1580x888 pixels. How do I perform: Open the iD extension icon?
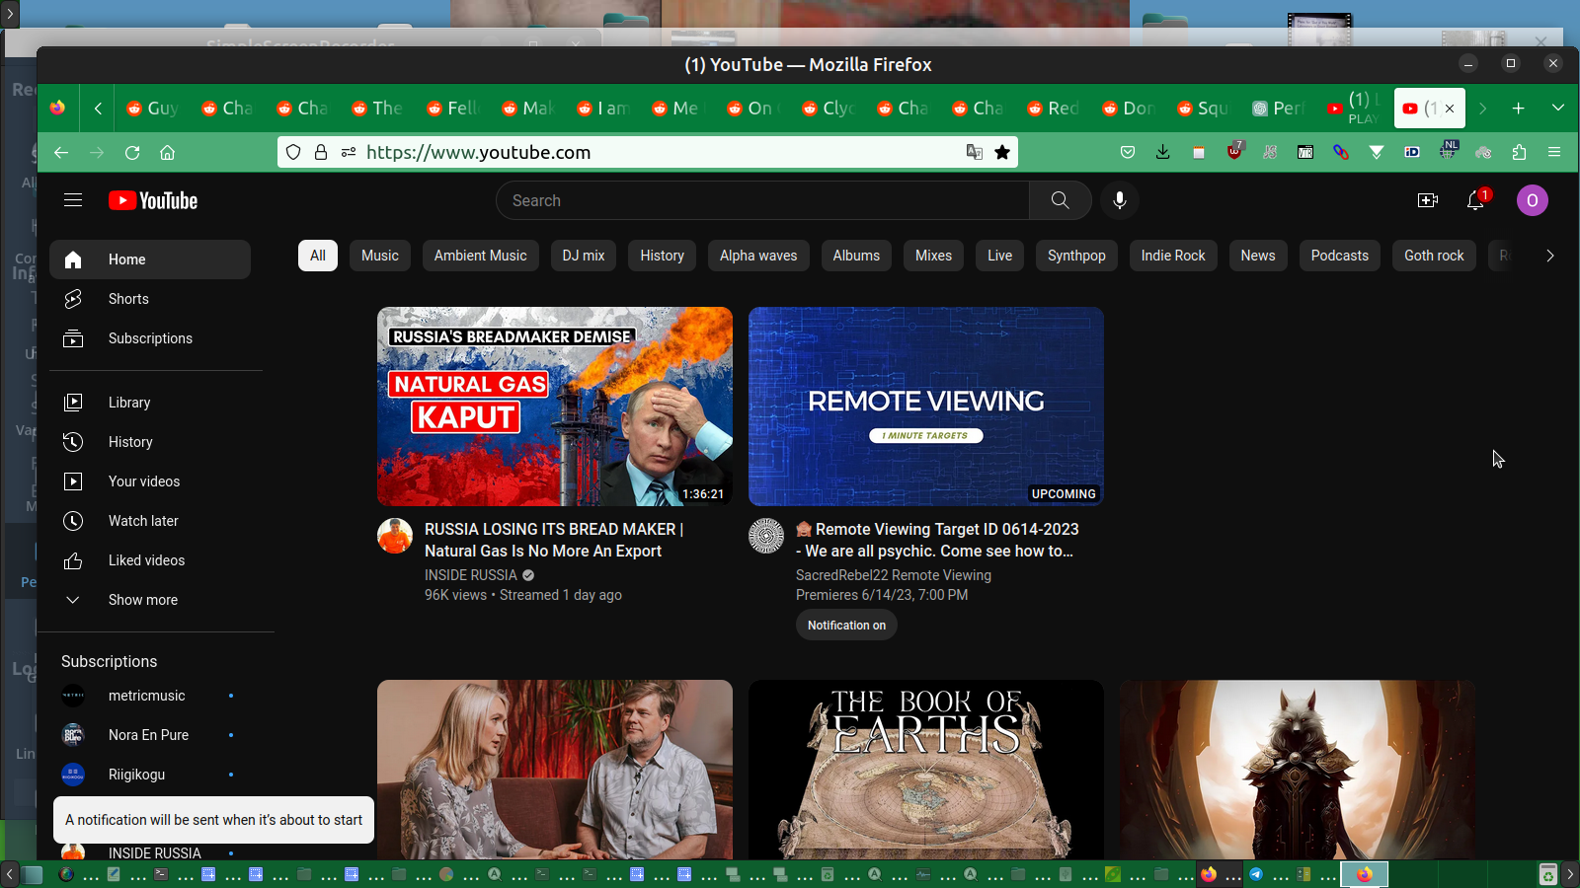coord(1412,152)
